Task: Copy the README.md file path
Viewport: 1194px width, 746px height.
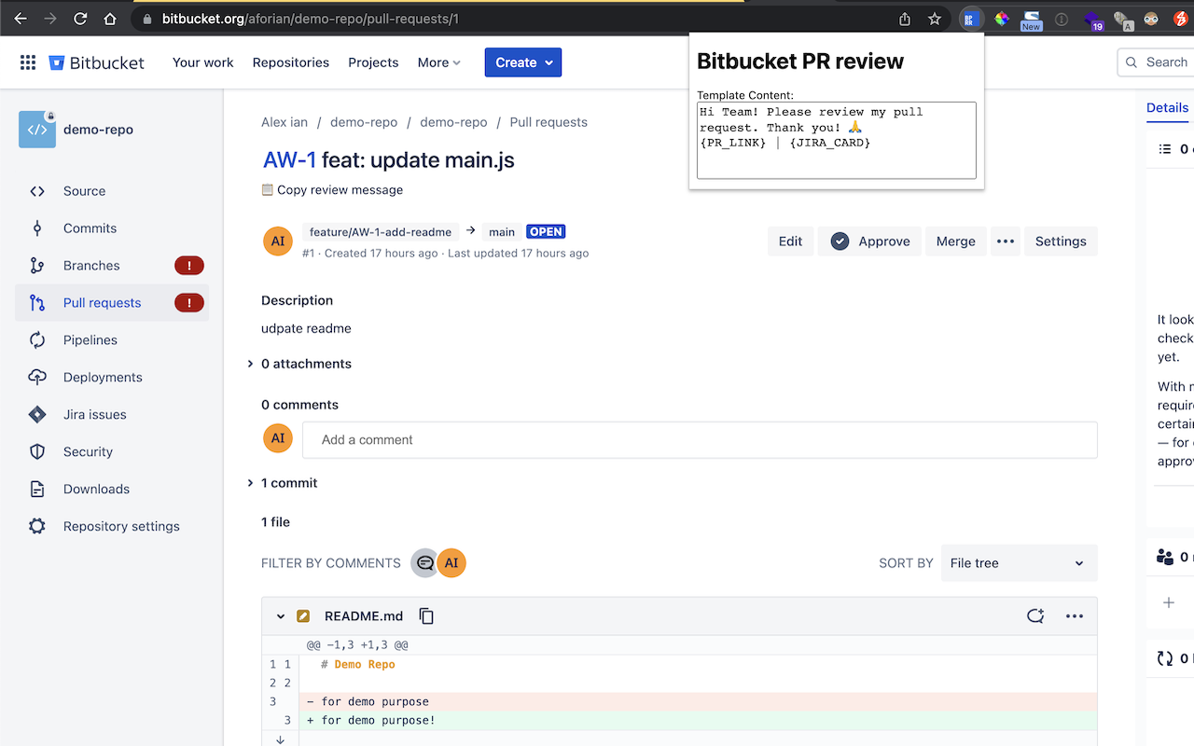Action: (x=426, y=616)
